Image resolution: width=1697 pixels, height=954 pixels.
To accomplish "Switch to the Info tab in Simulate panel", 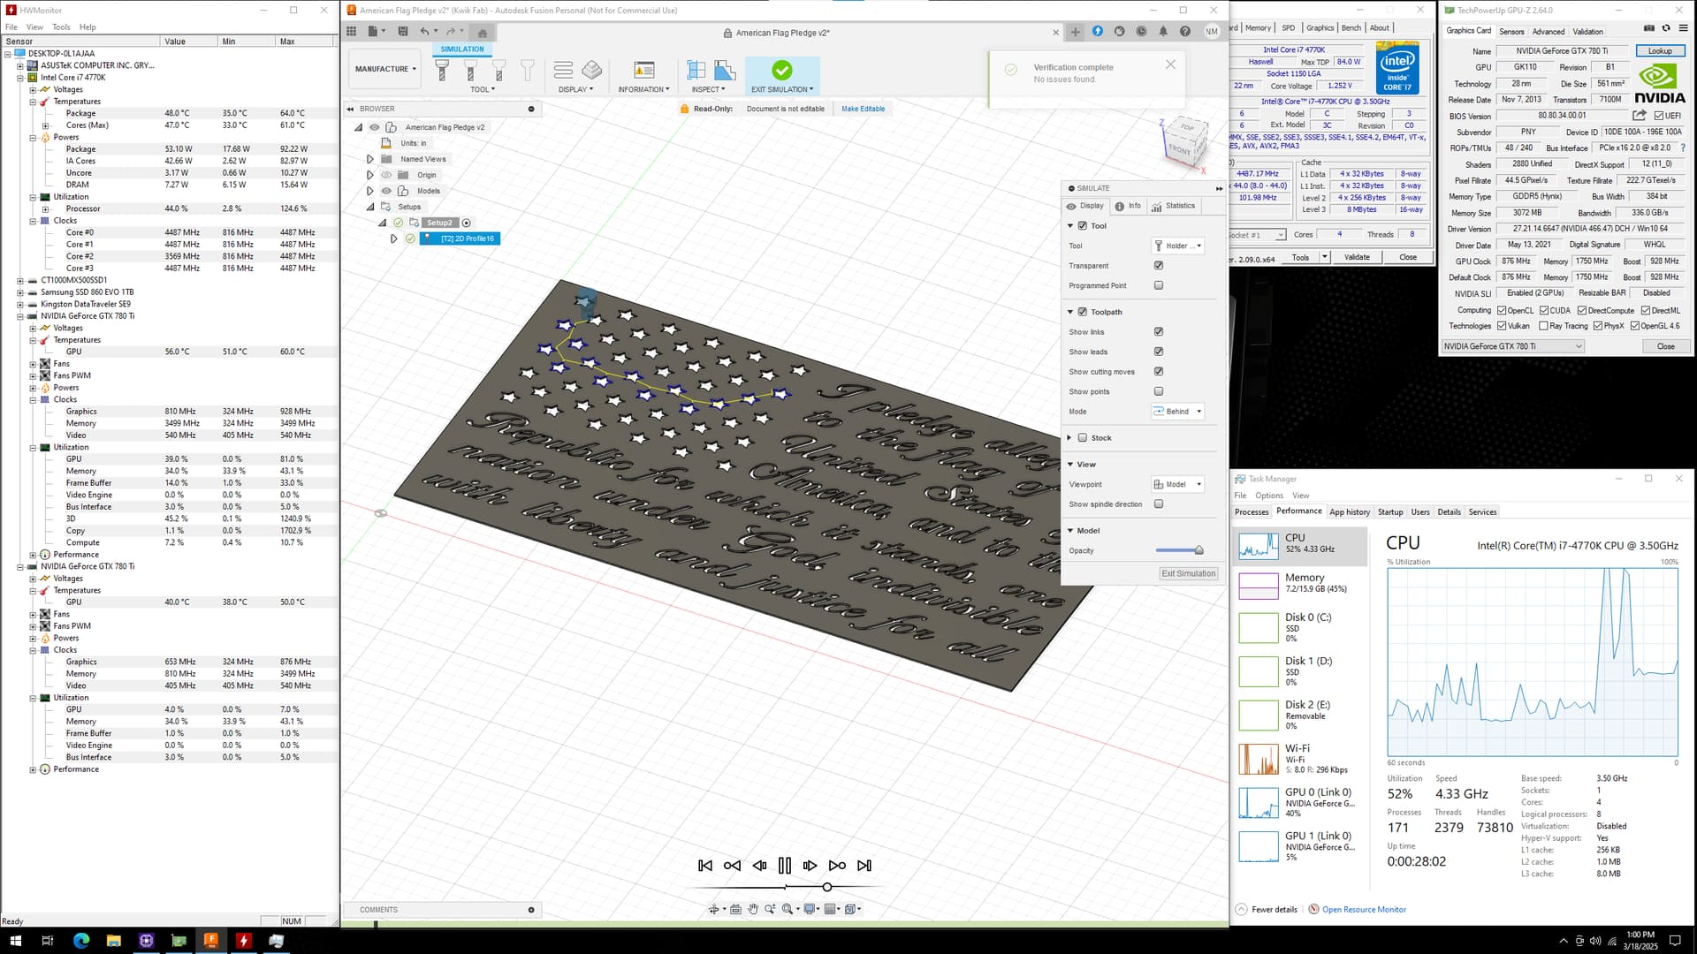I will point(1128,206).
